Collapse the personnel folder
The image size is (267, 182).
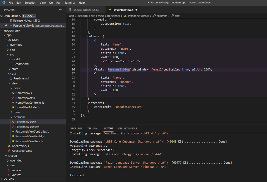click(x=12, y=117)
